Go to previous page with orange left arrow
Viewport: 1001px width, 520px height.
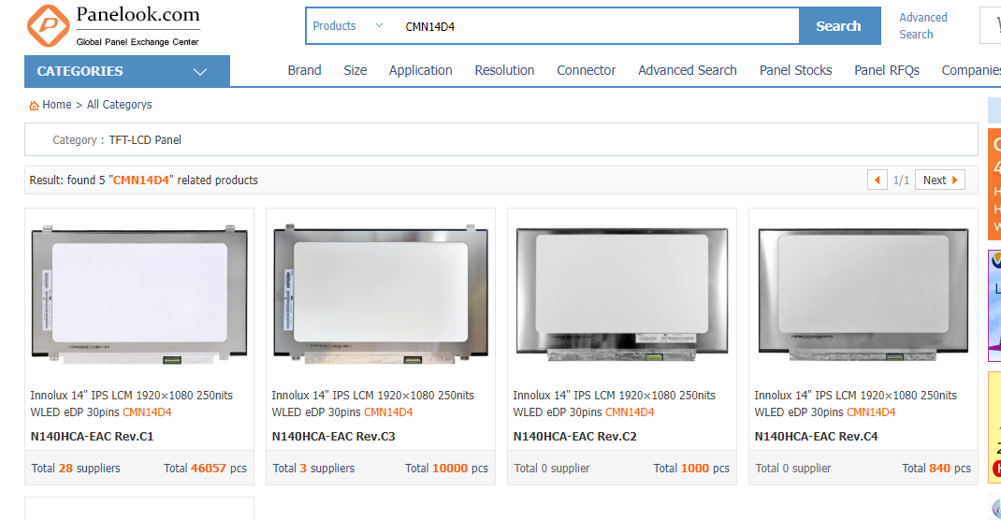878,180
